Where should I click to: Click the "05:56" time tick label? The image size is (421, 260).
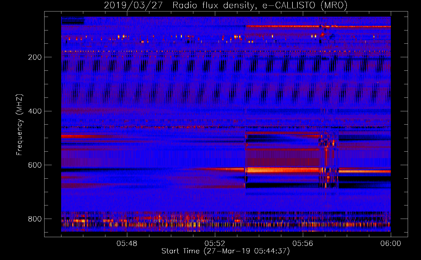303,244
